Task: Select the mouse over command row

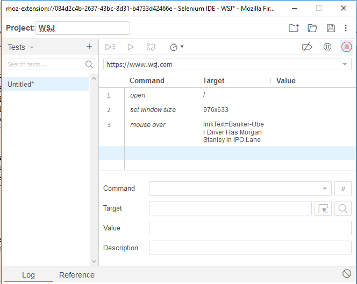Action: point(227,132)
